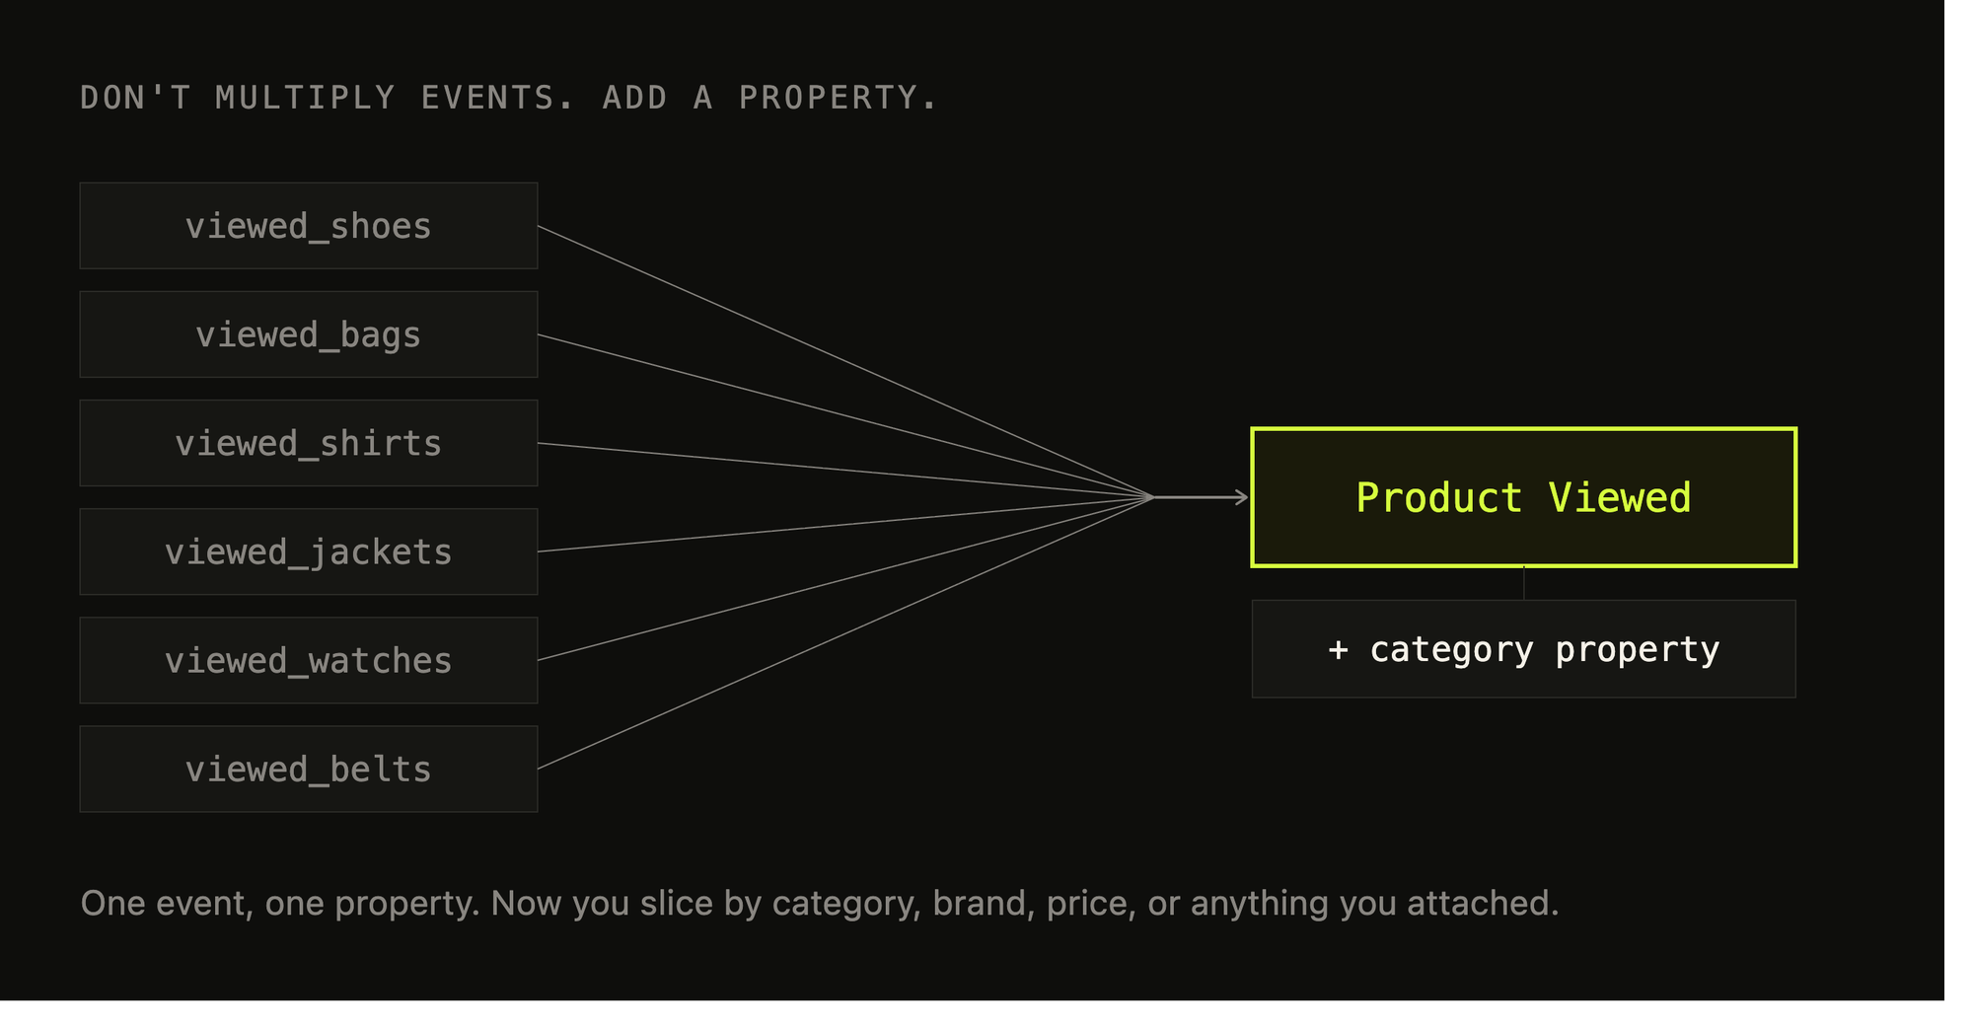Click the highlighted Product Viewed box
Viewport: 1973px width, 1029px height.
click(1524, 497)
